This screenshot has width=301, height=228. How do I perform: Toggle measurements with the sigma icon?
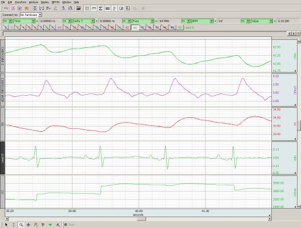click(101, 8)
